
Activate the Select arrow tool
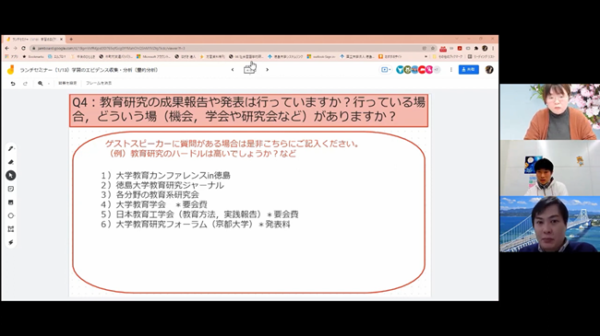click(11, 175)
